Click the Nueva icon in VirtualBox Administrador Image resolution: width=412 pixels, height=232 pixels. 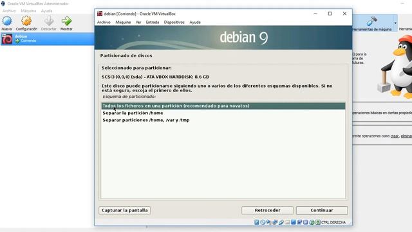pos(7,21)
